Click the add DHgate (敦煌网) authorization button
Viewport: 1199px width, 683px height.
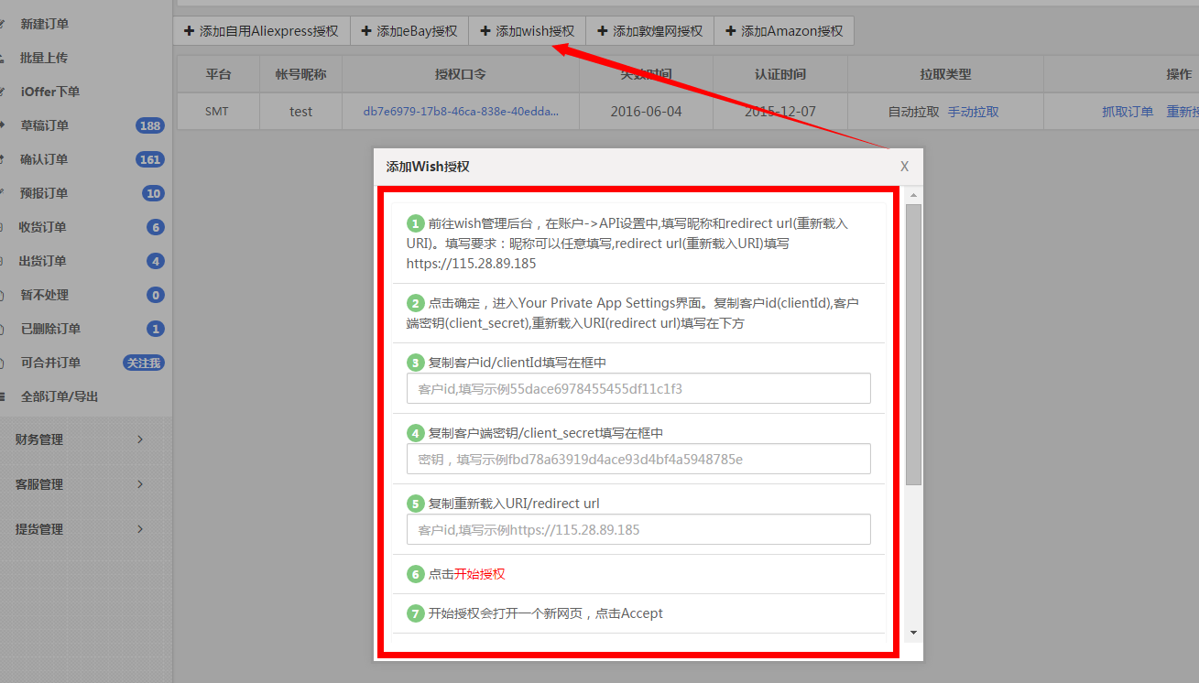point(649,31)
